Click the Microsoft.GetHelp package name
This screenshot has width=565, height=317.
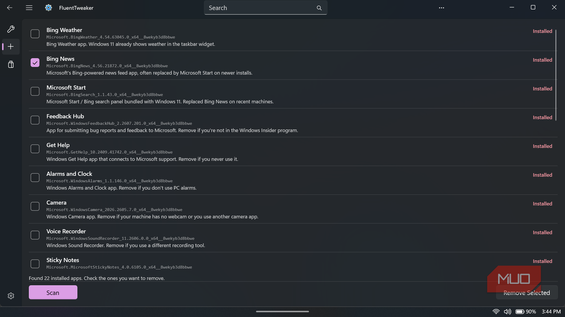(109, 152)
